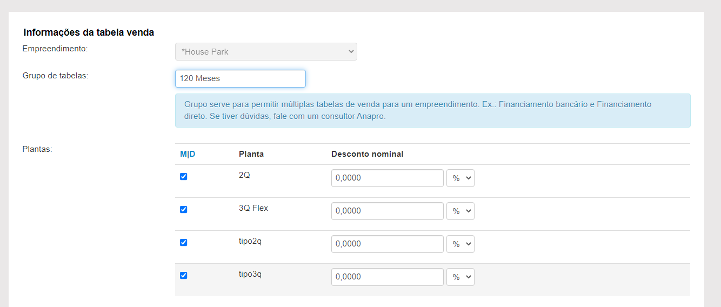The image size is (721, 307).
Task: Click the Desconto nominal column header
Action: tap(367, 154)
